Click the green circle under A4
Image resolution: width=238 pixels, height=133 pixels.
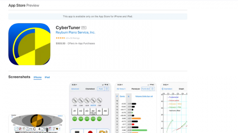pyautogui.click(x=93, y=119)
